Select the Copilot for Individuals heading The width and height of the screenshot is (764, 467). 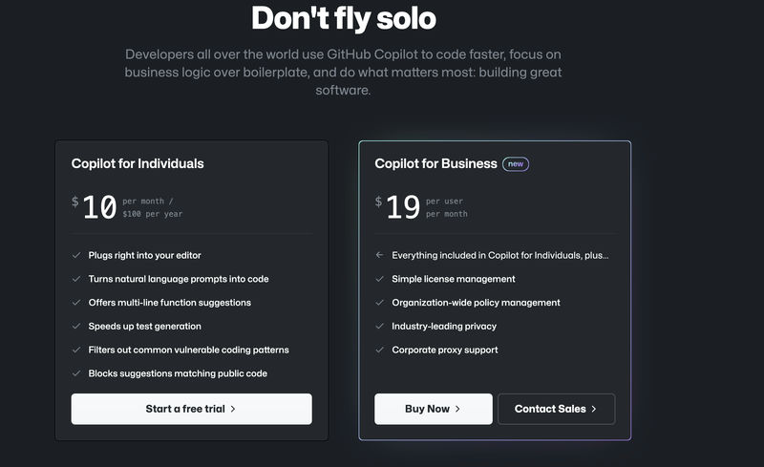point(138,164)
